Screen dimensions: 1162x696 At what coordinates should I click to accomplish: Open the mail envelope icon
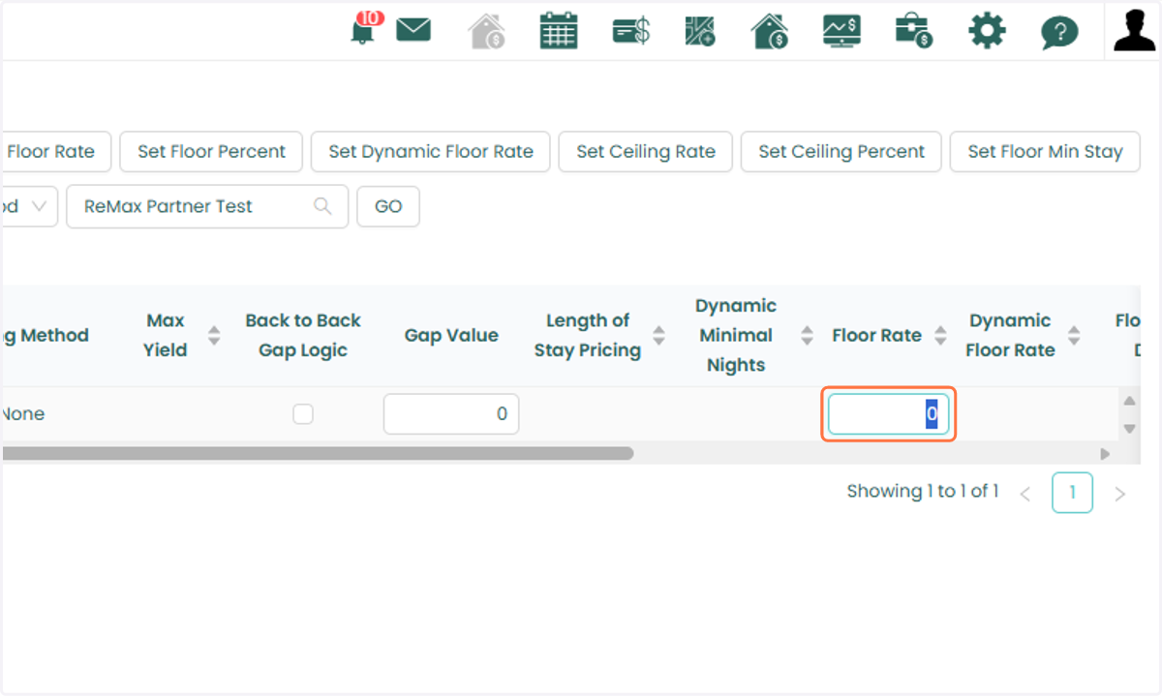(x=413, y=30)
